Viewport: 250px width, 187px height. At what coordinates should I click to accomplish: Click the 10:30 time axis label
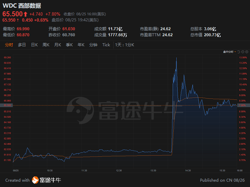[x=50, y=171]
